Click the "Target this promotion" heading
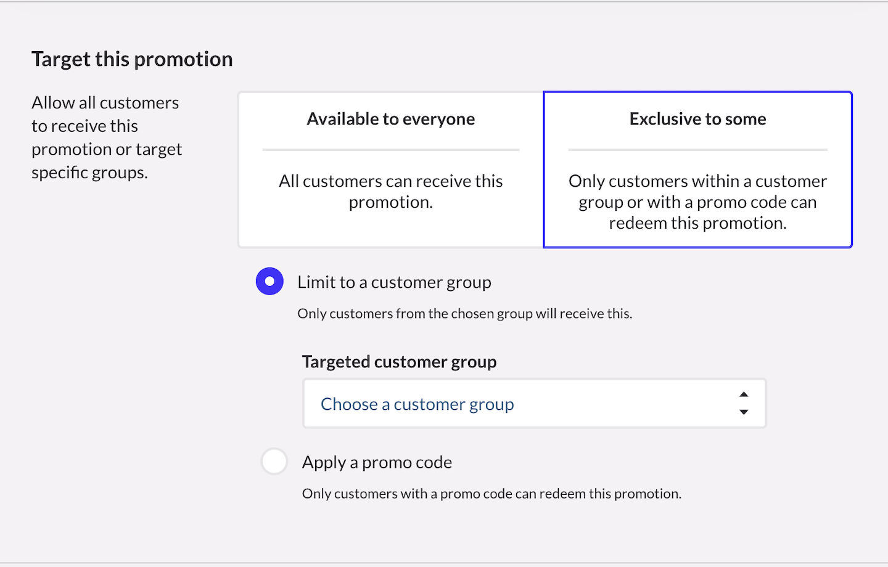The width and height of the screenshot is (888, 567). tap(132, 59)
